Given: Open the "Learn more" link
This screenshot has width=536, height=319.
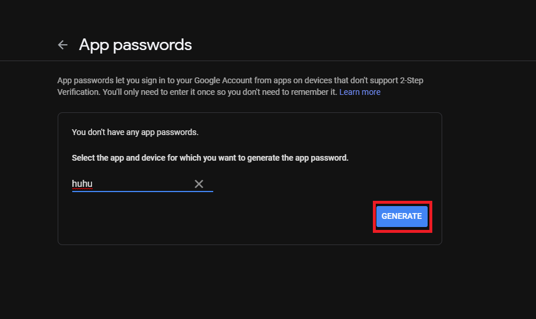Looking at the screenshot, I should pos(359,92).
